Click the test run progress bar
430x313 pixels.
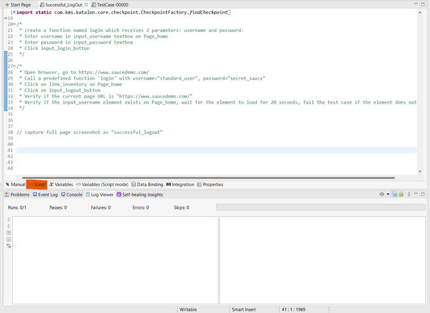(320, 207)
